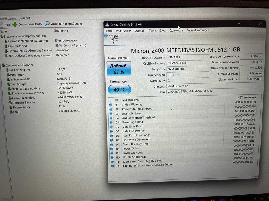Click the blue status orb for Percentage Used
269x201 pixels.
coord(111,123)
